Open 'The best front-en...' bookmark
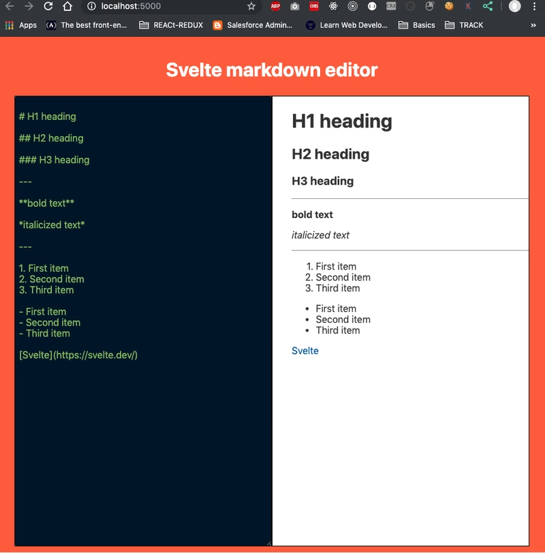The height and width of the screenshot is (553, 545). pyautogui.click(x=87, y=25)
